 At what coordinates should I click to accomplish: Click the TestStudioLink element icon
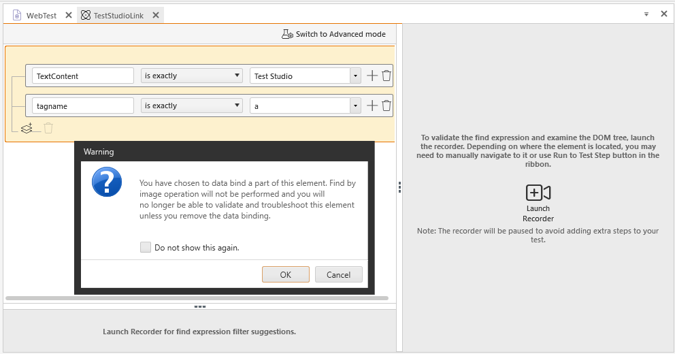(x=86, y=15)
